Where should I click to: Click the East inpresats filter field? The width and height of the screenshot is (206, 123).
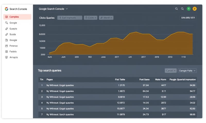(70, 18)
